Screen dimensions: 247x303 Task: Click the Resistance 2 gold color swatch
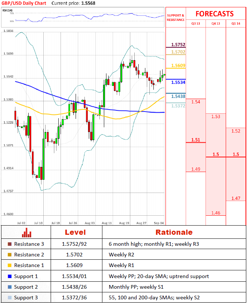coord(10,255)
